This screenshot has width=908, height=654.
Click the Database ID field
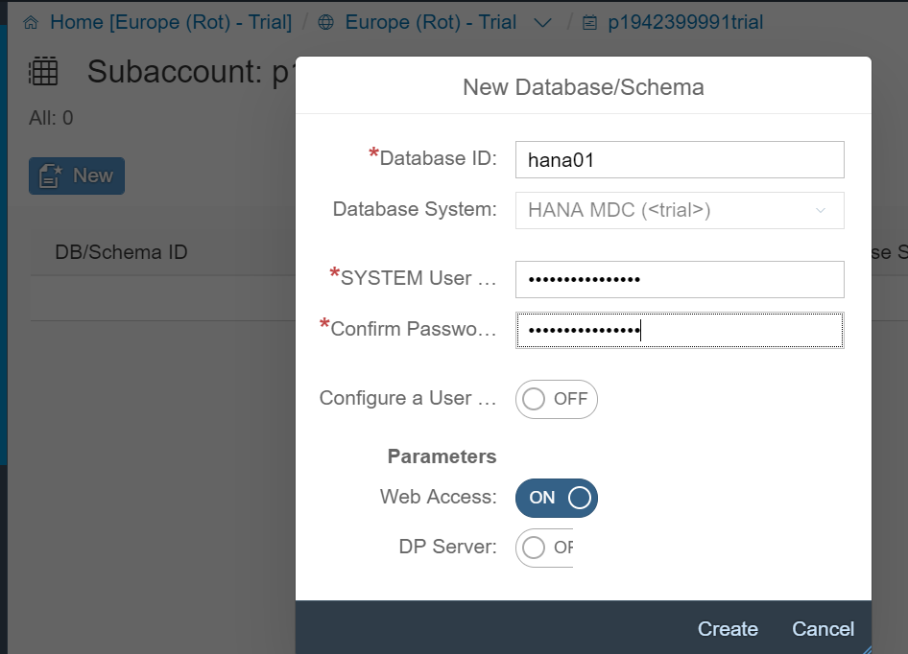[680, 160]
